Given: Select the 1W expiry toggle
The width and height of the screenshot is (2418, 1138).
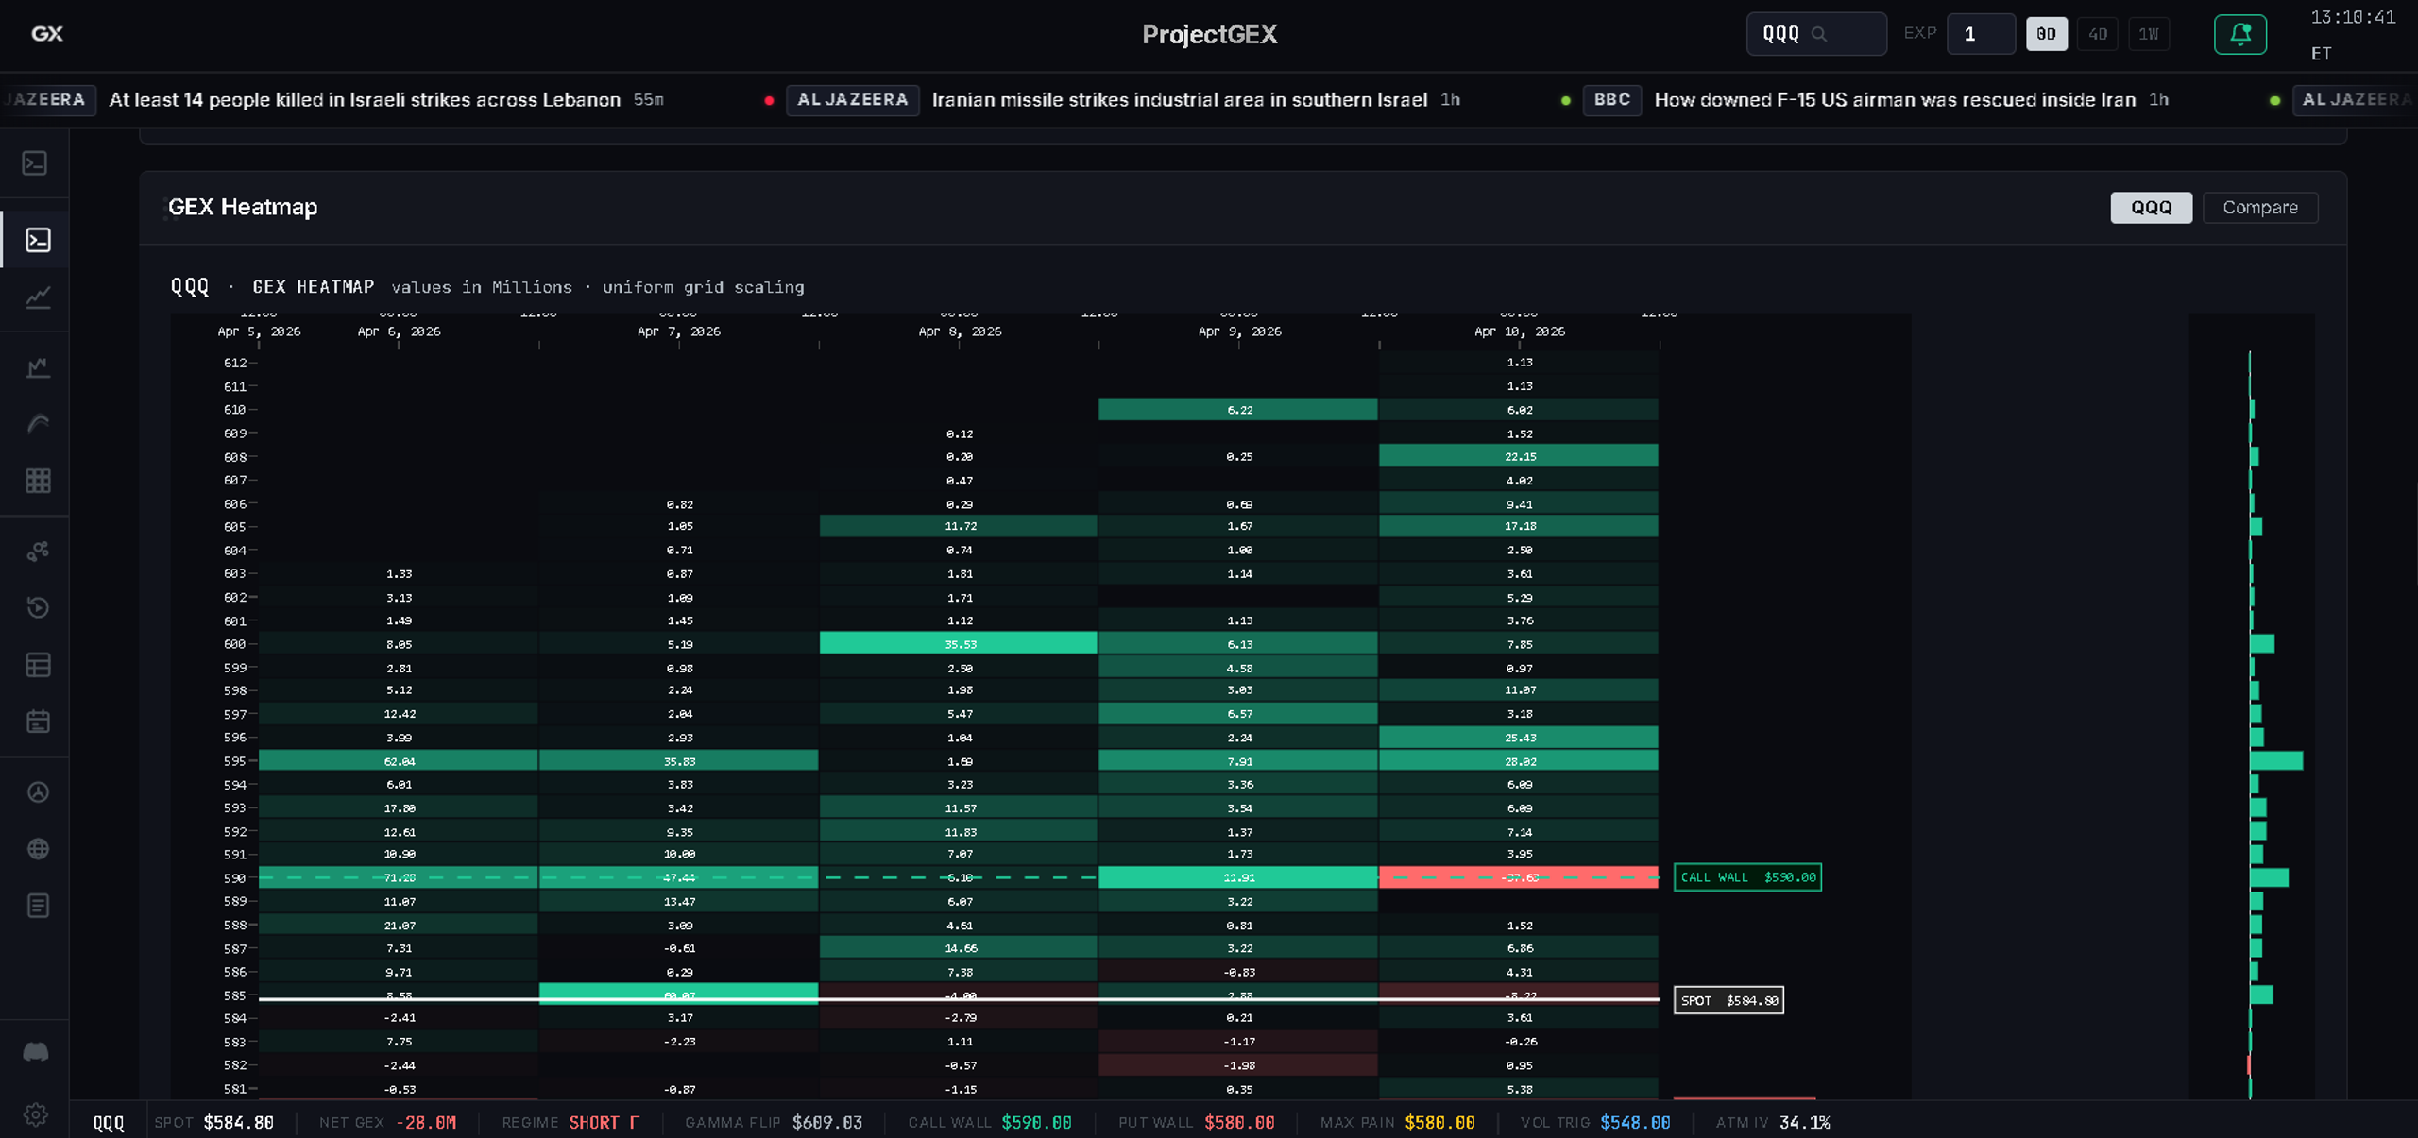Looking at the screenshot, I should (x=2148, y=34).
